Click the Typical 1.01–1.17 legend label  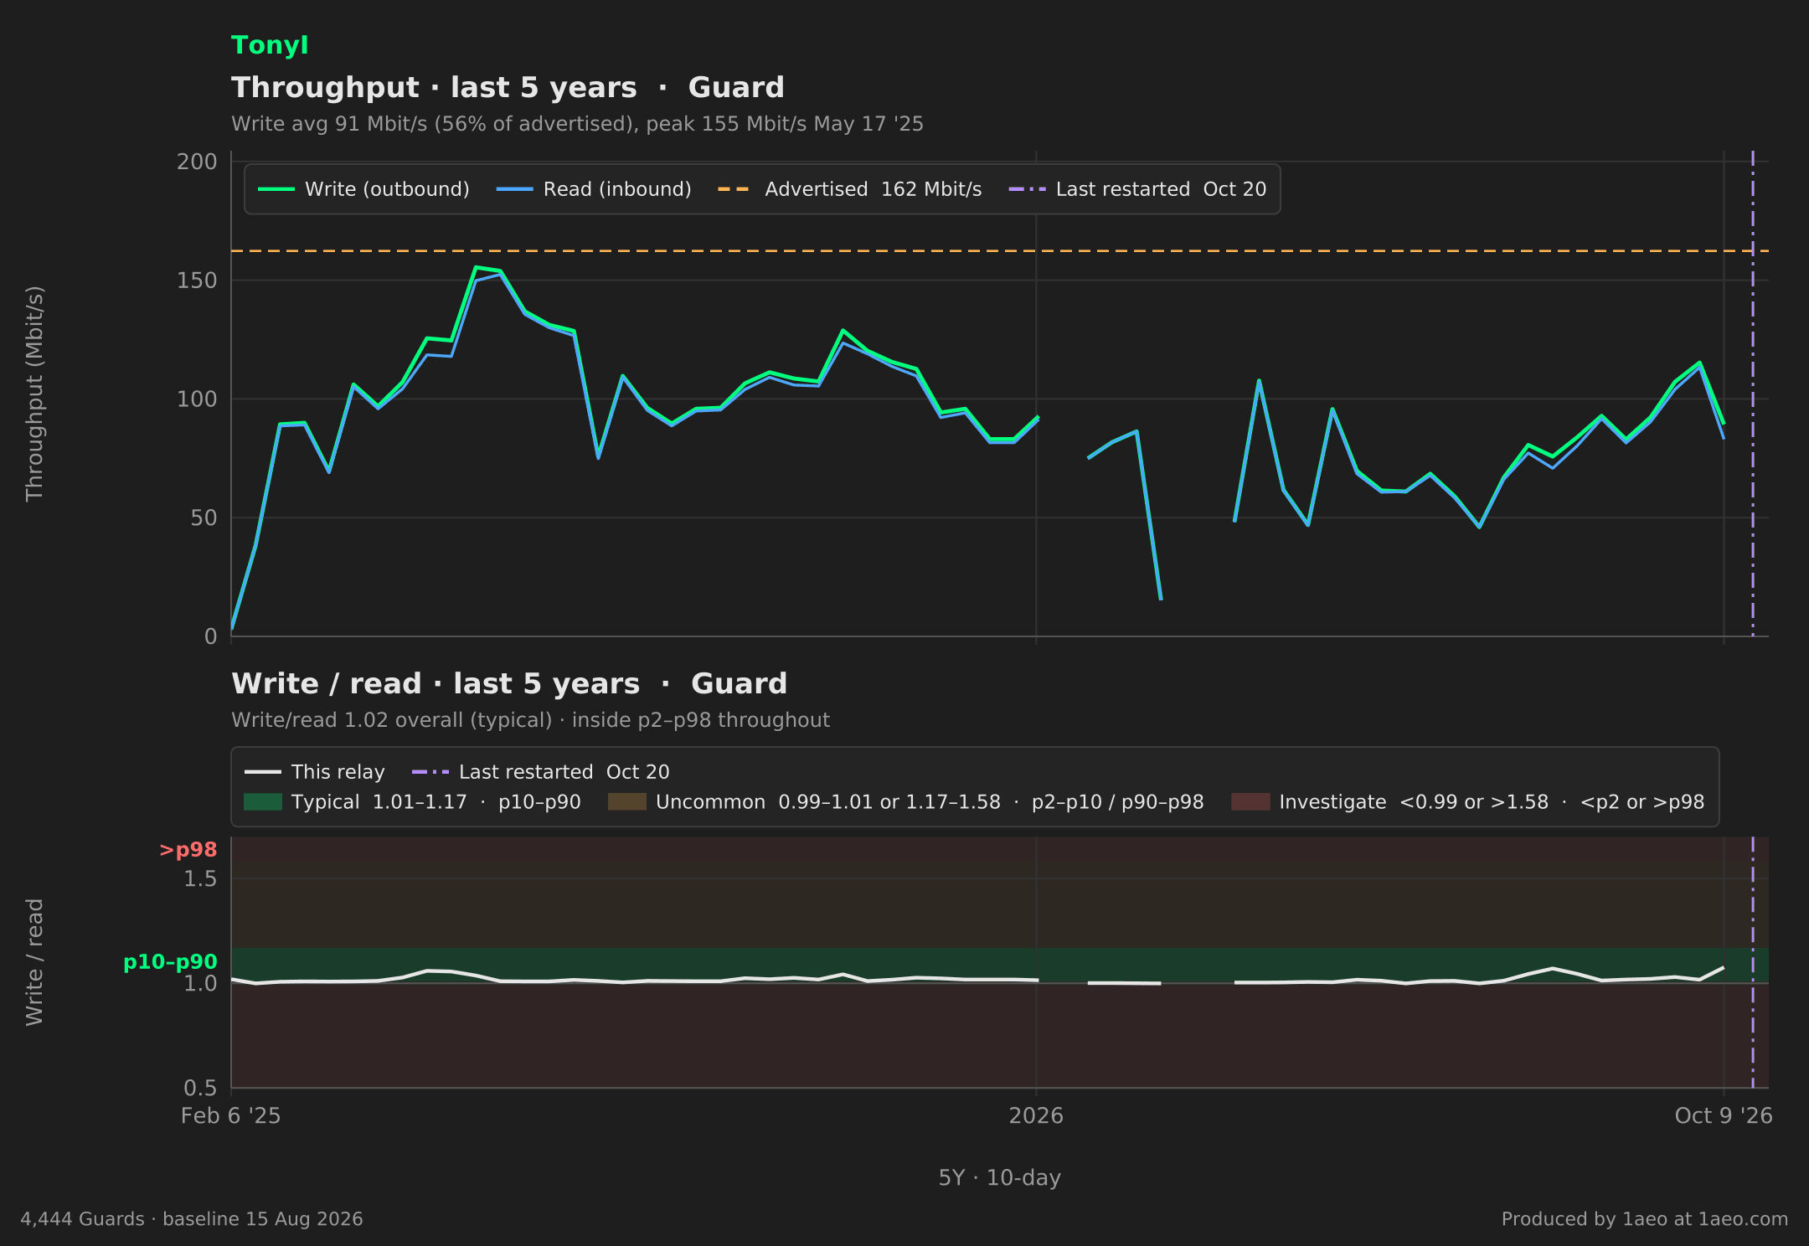436,802
